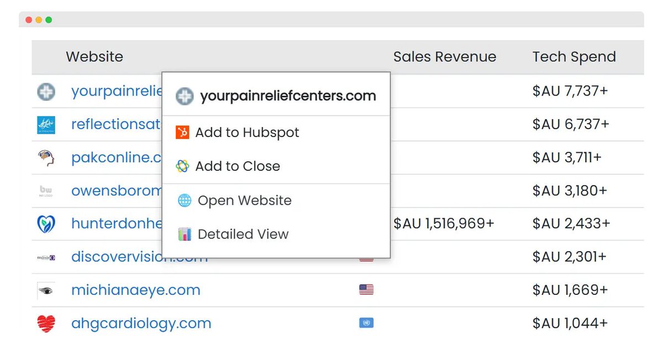Click the pakconline brain head icon
The height and width of the screenshot is (344, 663).
(46, 158)
